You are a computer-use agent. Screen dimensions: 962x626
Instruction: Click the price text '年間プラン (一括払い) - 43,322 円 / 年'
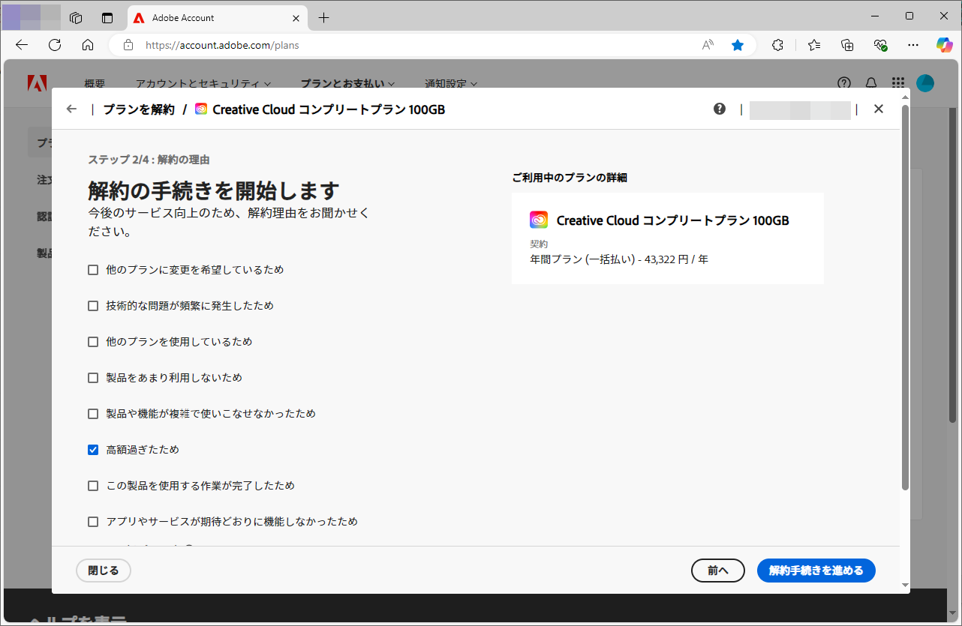tap(619, 259)
